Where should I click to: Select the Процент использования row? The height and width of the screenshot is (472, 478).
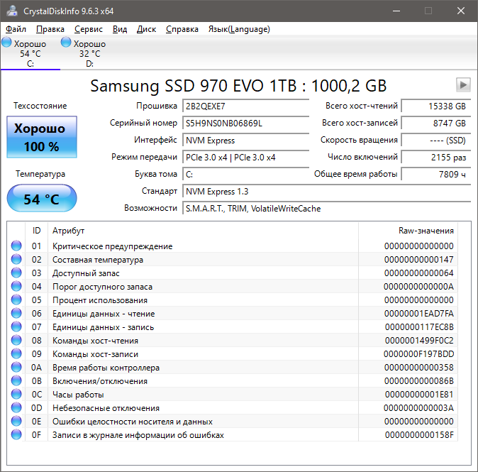coord(233,300)
